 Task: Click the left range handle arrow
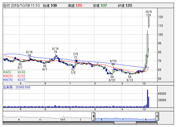(93, 116)
